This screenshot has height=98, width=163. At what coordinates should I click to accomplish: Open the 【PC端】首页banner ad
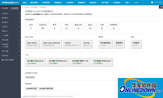(x=35, y=62)
